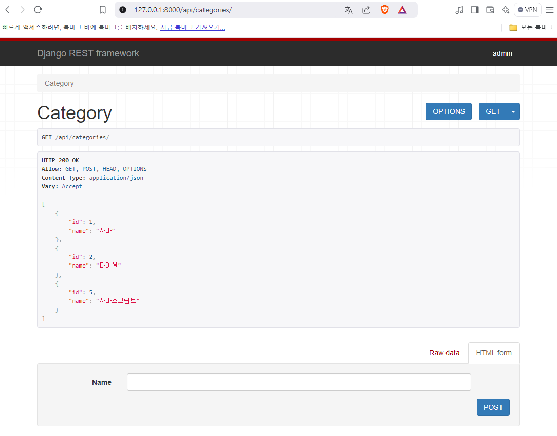Click the import bookmarks now link
The image size is (557, 436).
[192, 27]
